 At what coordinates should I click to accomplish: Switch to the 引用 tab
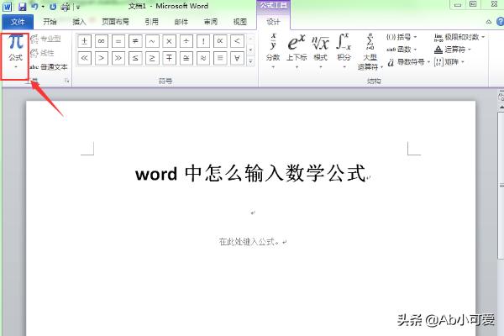(151, 22)
